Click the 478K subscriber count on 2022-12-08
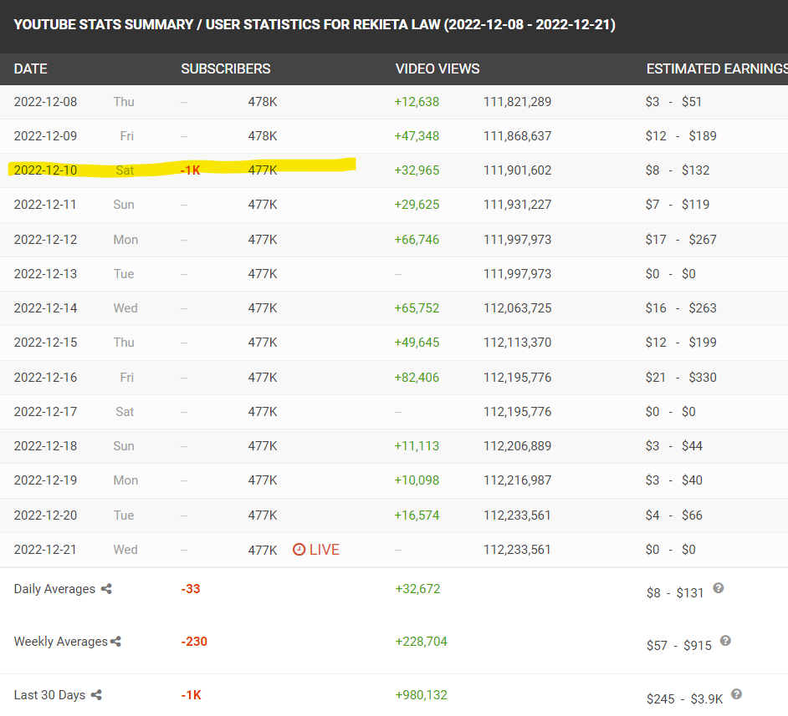This screenshot has width=788, height=716. (263, 102)
